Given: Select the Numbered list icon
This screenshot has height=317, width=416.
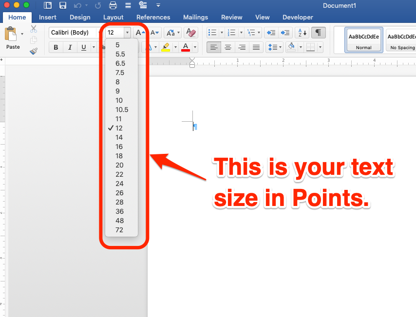Looking at the screenshot, I should pyautogui.click(x=231, y=32).
